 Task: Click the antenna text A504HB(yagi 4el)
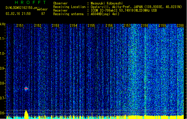[105, 14]
